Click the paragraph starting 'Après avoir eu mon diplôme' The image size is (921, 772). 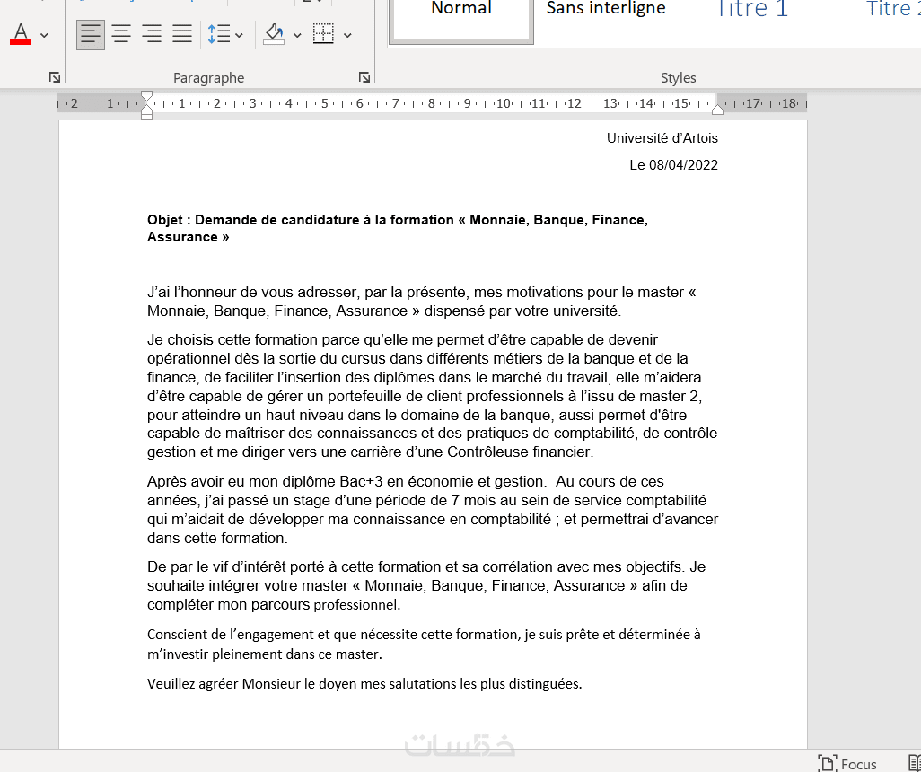click(433, 509)
